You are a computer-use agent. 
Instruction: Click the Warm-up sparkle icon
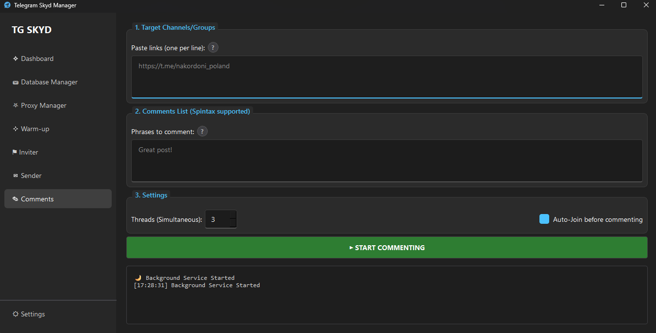(x=16, y=129)
